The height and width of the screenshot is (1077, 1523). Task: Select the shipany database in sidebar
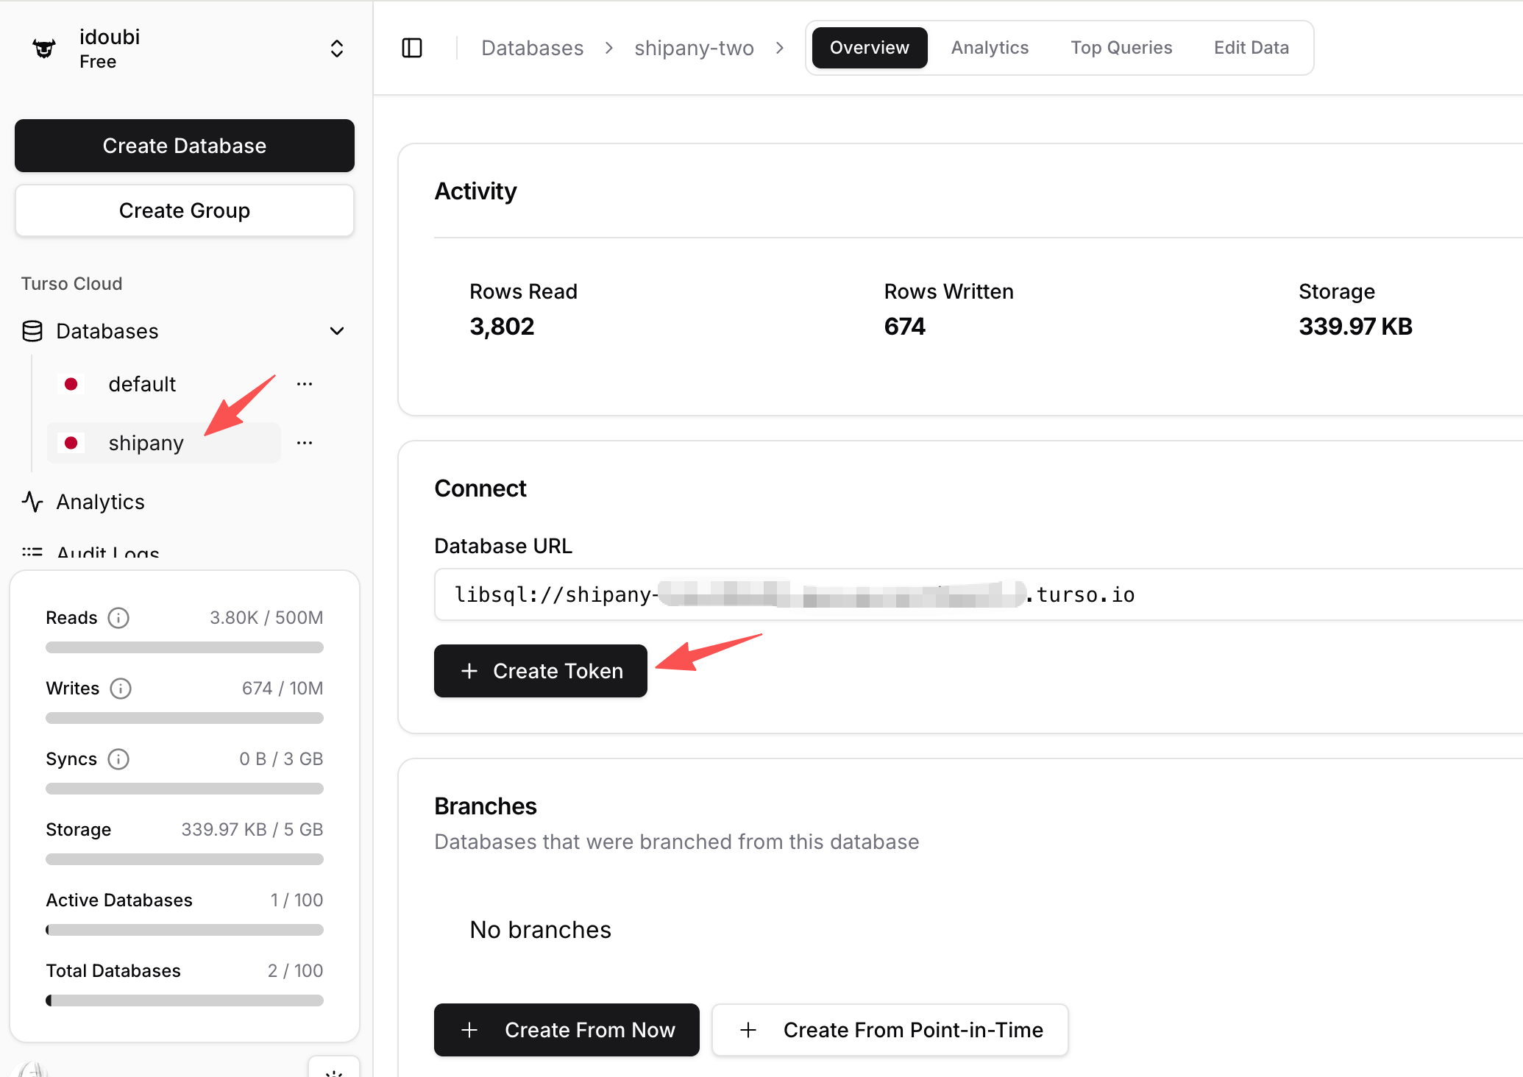[x=146, y=443]
